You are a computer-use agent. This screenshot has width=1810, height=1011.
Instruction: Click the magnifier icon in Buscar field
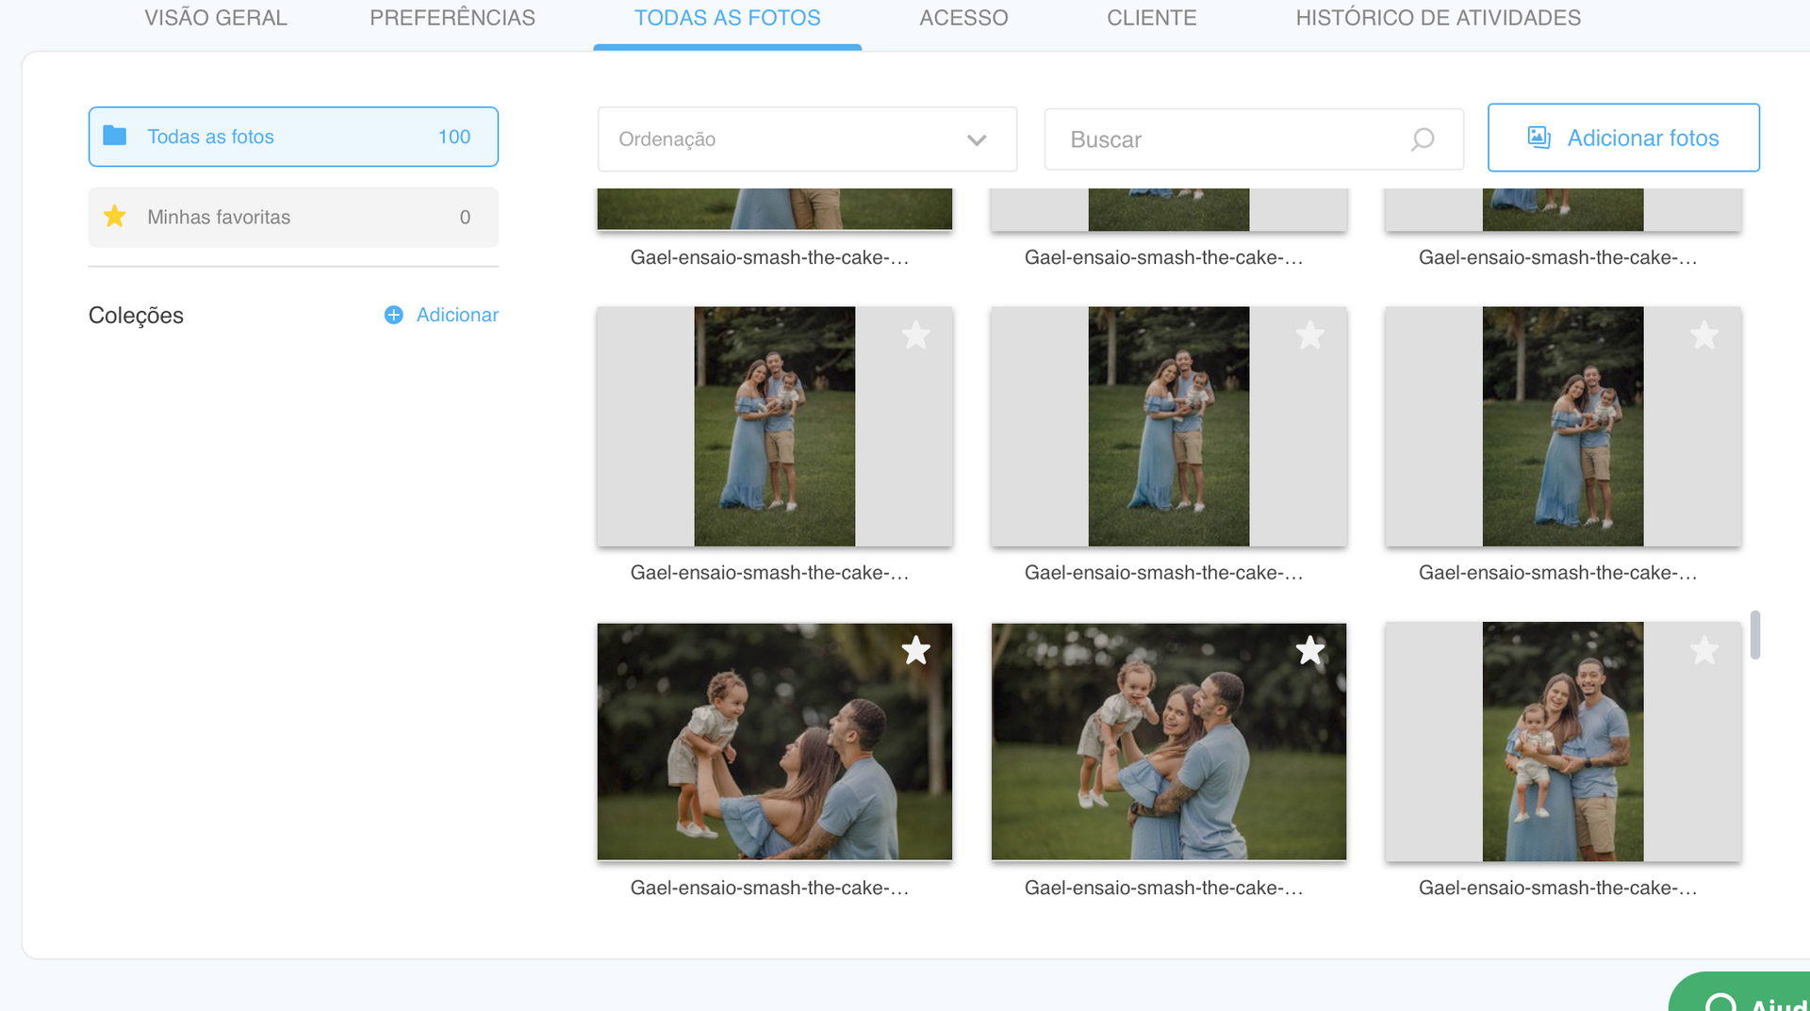[x=1422, y=139]
